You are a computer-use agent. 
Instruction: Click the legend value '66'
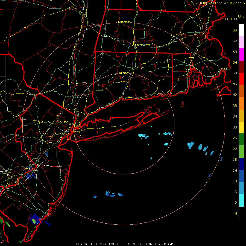pyautogui.click(x=235, y=30)
